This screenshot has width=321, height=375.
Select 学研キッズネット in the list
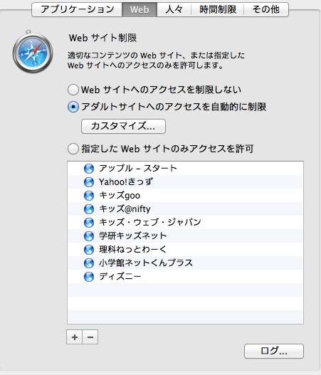click(185, 236)
